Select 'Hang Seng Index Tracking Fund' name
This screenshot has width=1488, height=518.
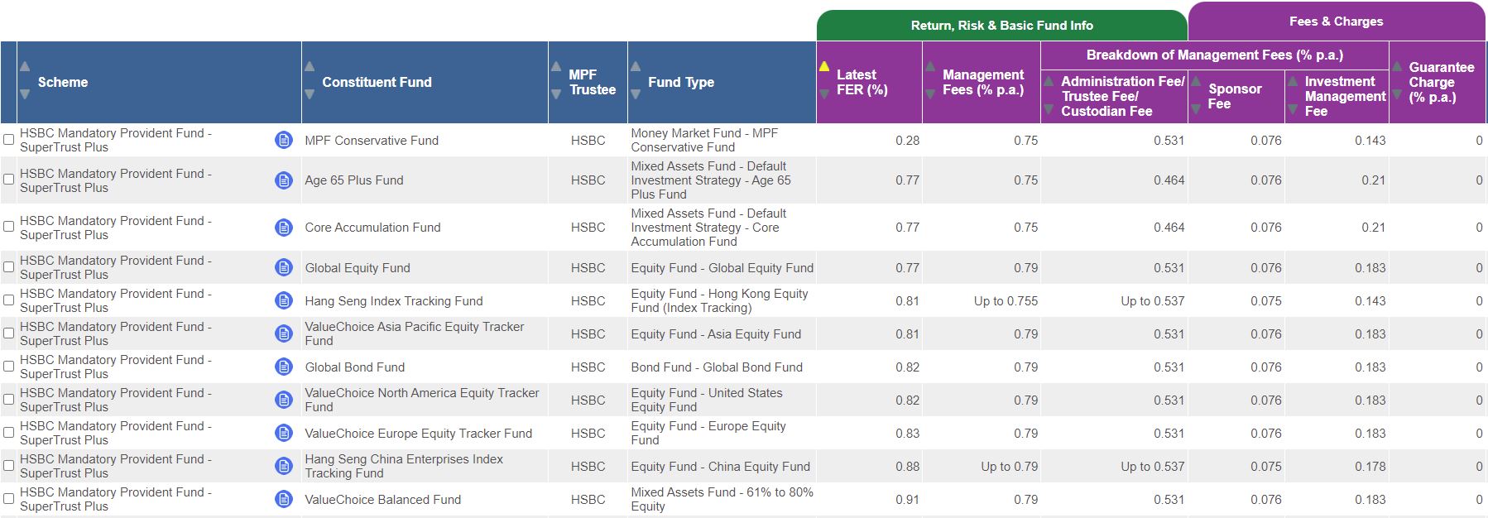pos(393,300)
